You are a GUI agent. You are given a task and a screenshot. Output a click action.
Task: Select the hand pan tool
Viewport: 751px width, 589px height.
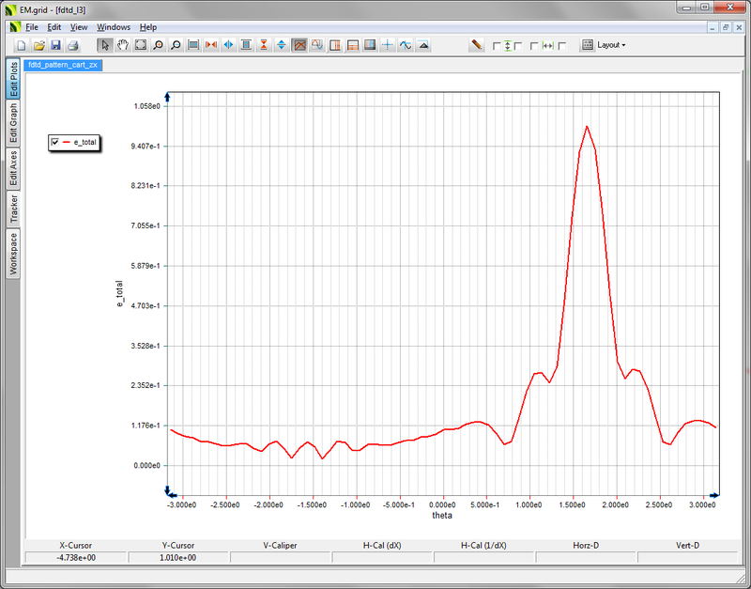(x=122, y=45)
